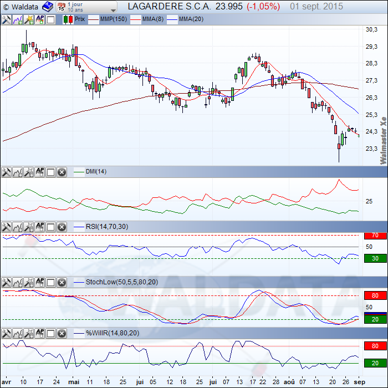Open StochLow panel settings tools icon
This screenshot has width=388, height=388.
coord(6,282)
